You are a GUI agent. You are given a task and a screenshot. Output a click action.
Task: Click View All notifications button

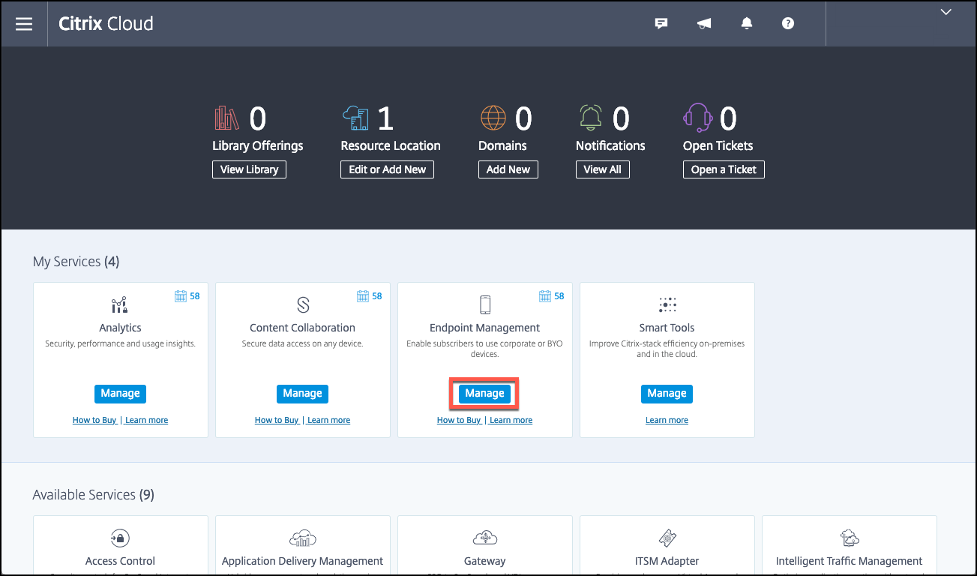(603, 169)
